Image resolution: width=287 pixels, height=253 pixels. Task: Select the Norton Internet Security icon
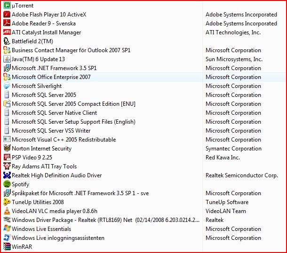pyautogui.click(x=7, y=148)
